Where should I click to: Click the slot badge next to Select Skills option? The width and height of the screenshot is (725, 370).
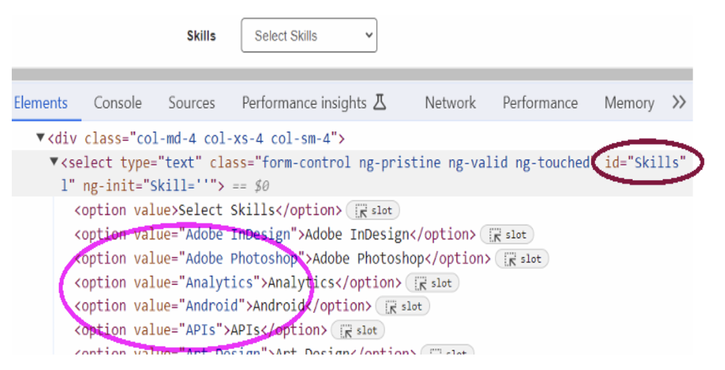click(372, 210)
